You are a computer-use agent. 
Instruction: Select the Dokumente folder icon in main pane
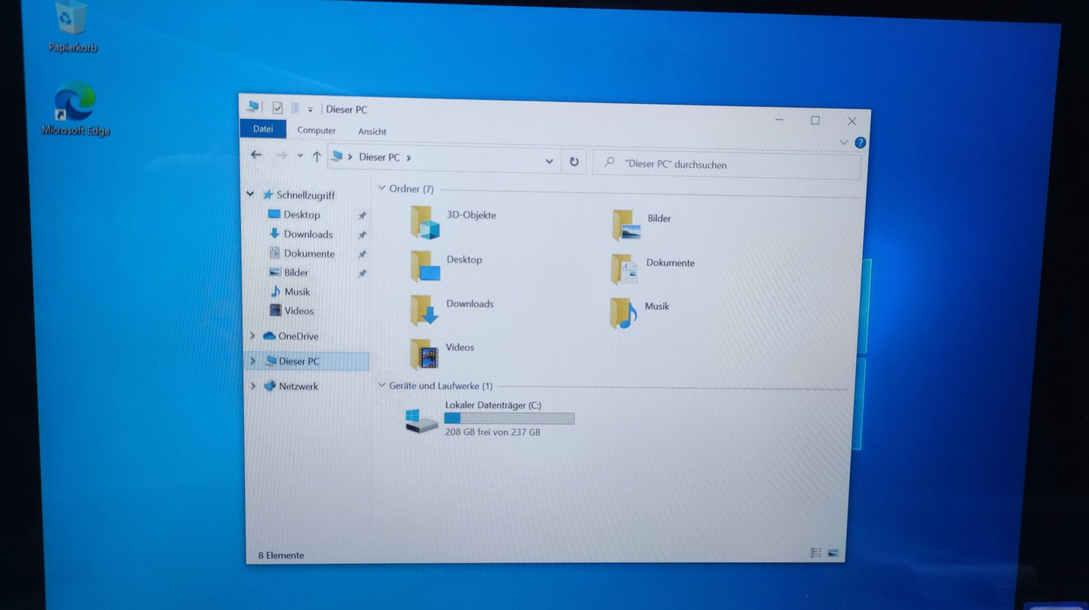(625, 270)
